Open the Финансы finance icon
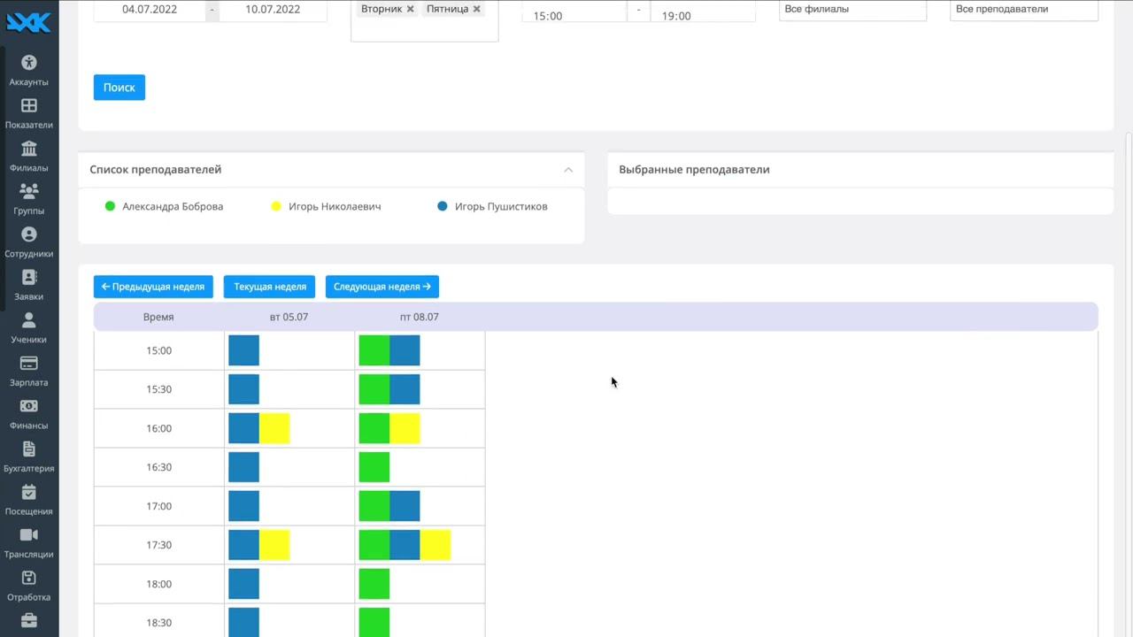The width and height of the screenshot is (1133, 637). point(28,406)
